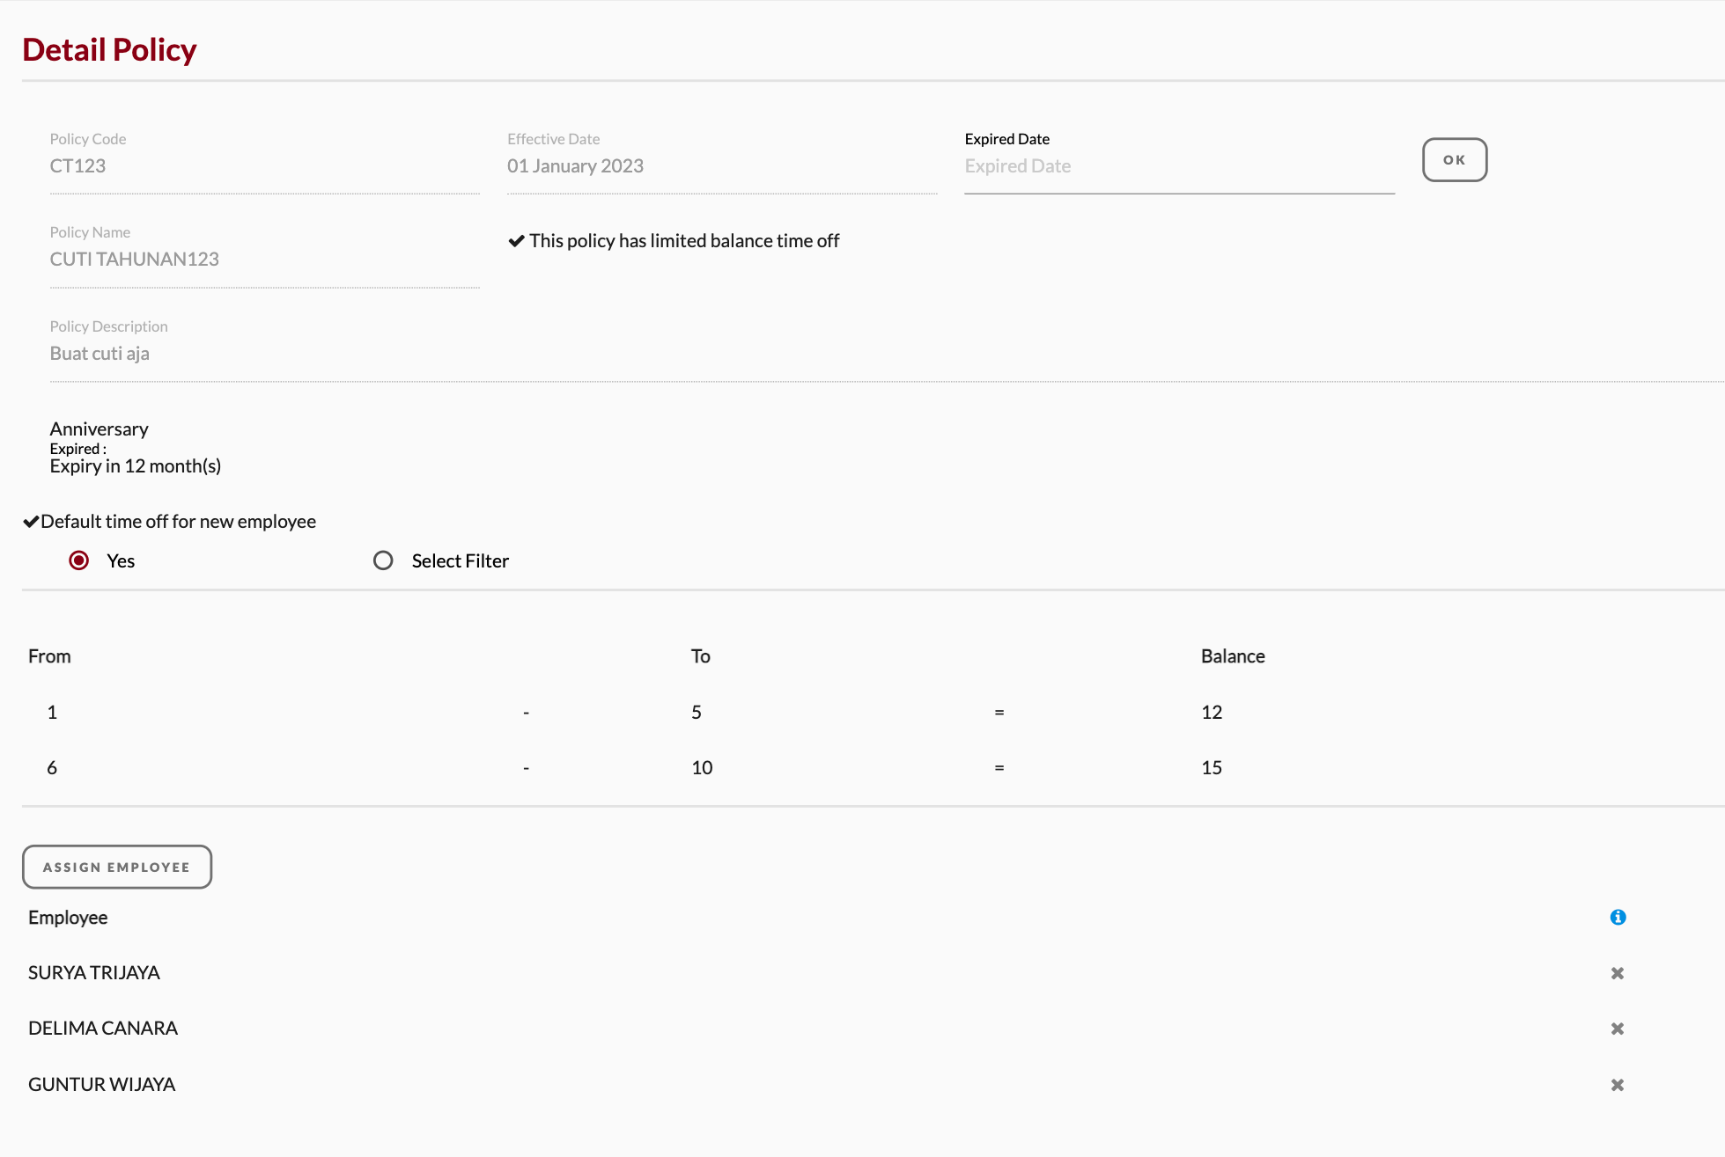Click the blue info icon beside Employee

1618,917
